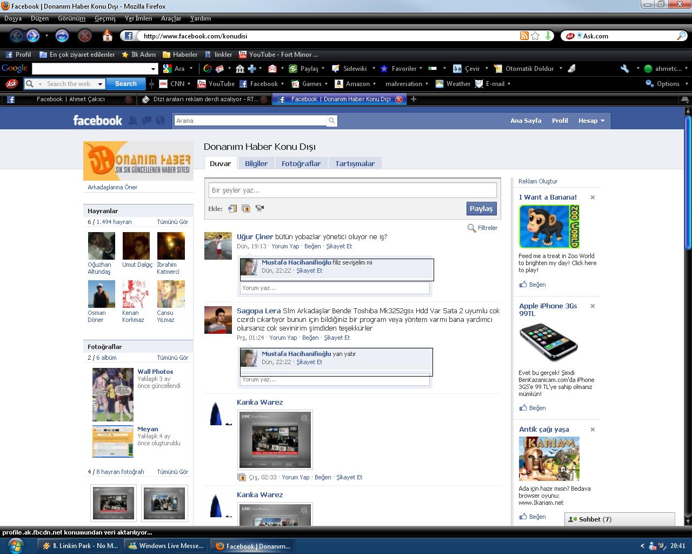
Task: Click the RSS feed icon in address bar
Action: (524, 36)
